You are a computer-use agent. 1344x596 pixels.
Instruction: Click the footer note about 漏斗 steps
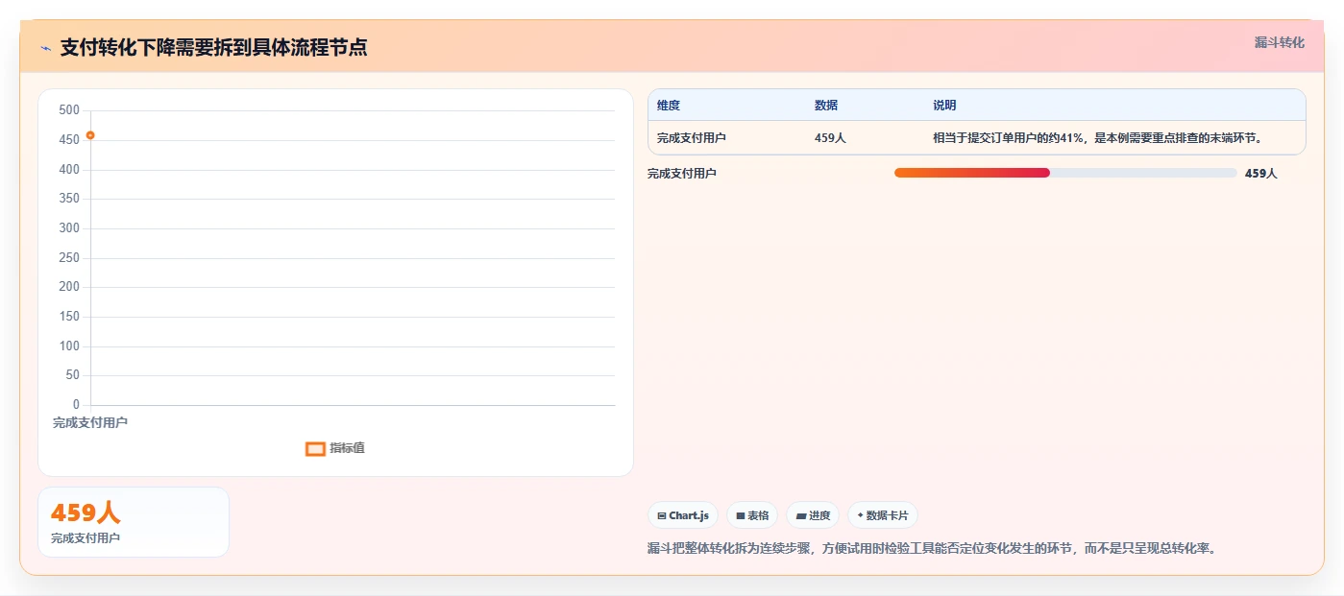[x=932, y=549]
